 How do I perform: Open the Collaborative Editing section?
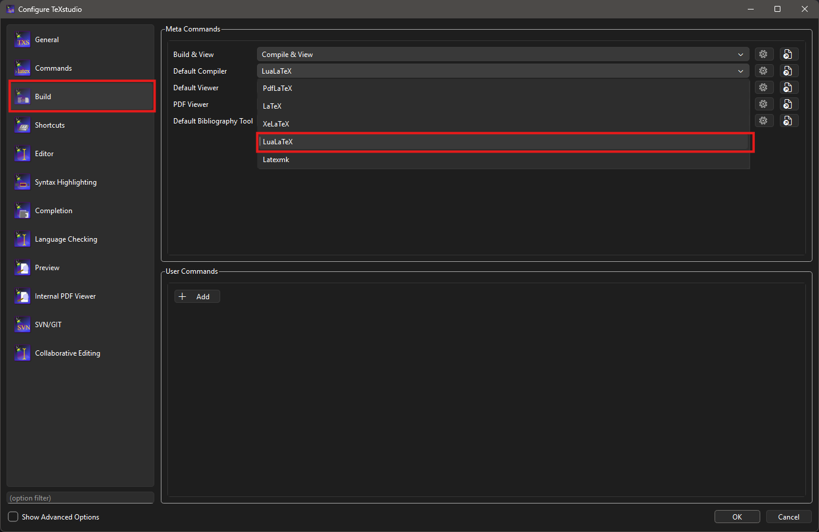pos(67,353)
